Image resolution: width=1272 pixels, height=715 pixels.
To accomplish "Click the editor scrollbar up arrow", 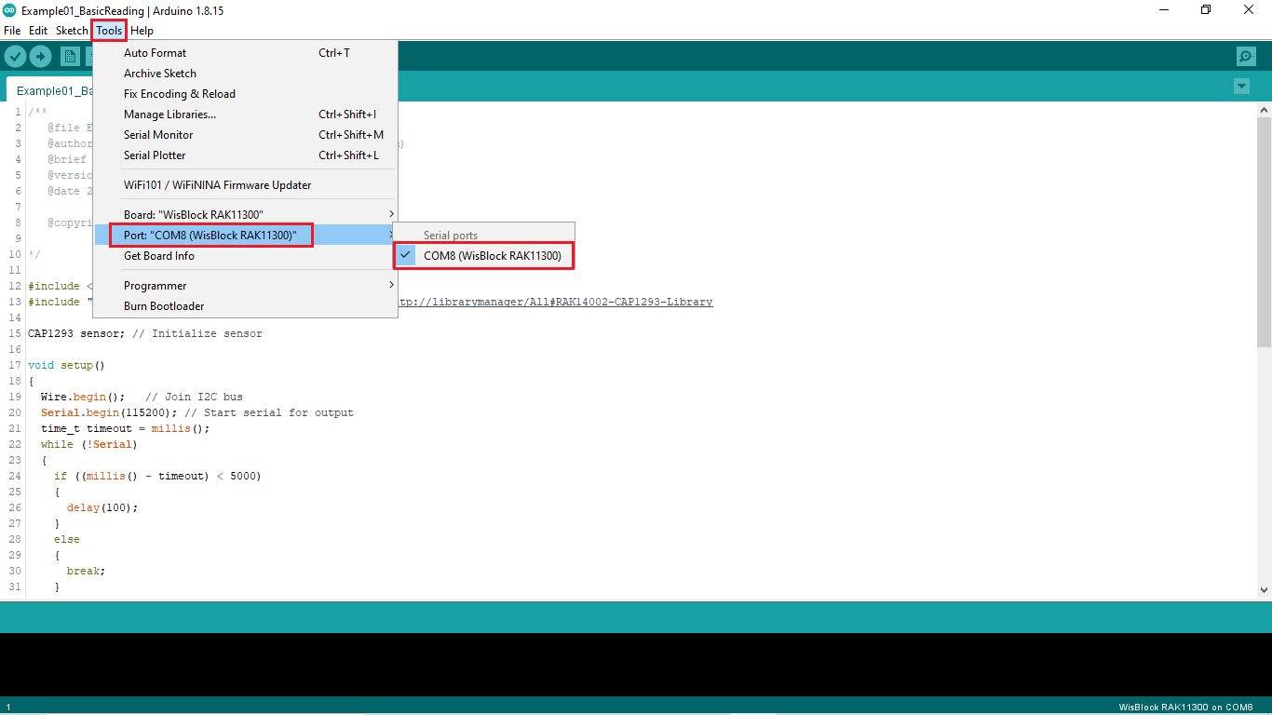I will click(1264, 110).
